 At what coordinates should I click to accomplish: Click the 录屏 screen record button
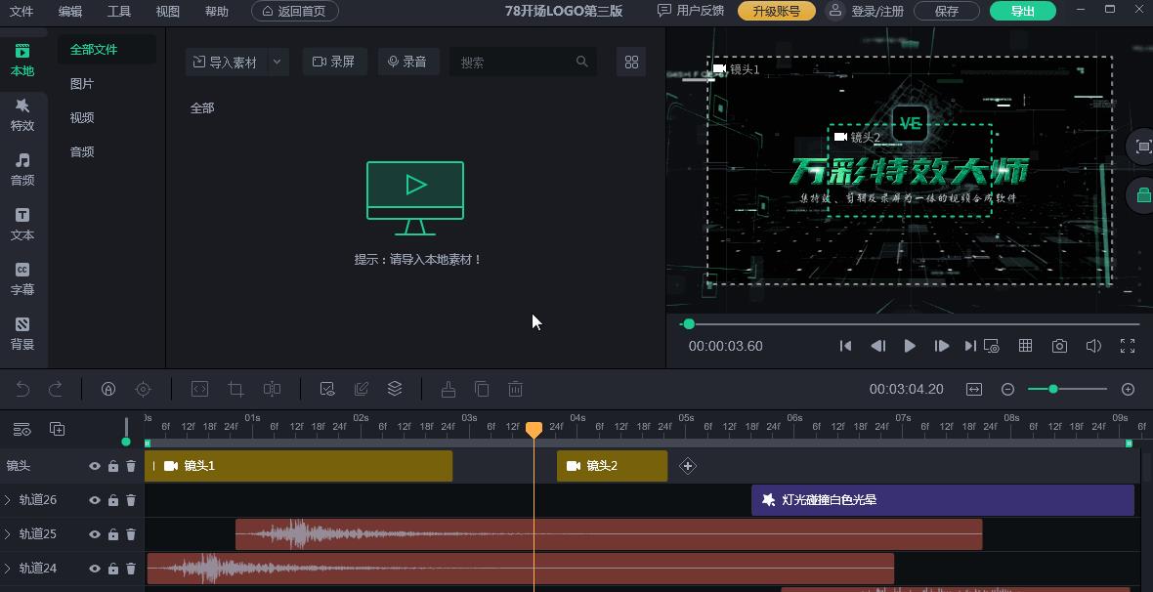[334, 63]
